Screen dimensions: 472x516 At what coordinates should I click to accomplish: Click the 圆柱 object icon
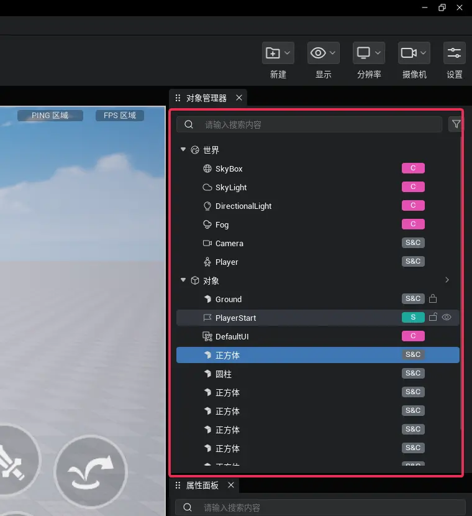[x=207, y=374]
